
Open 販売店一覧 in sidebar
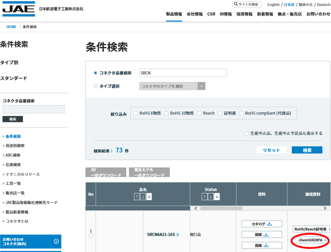point(15,193)
